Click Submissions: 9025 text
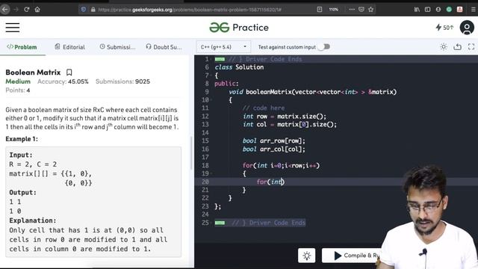Screen dimensions: 478x269 (122, 81)
